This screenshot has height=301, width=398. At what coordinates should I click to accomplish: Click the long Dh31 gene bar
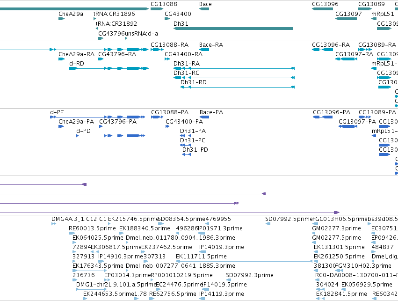233,29
